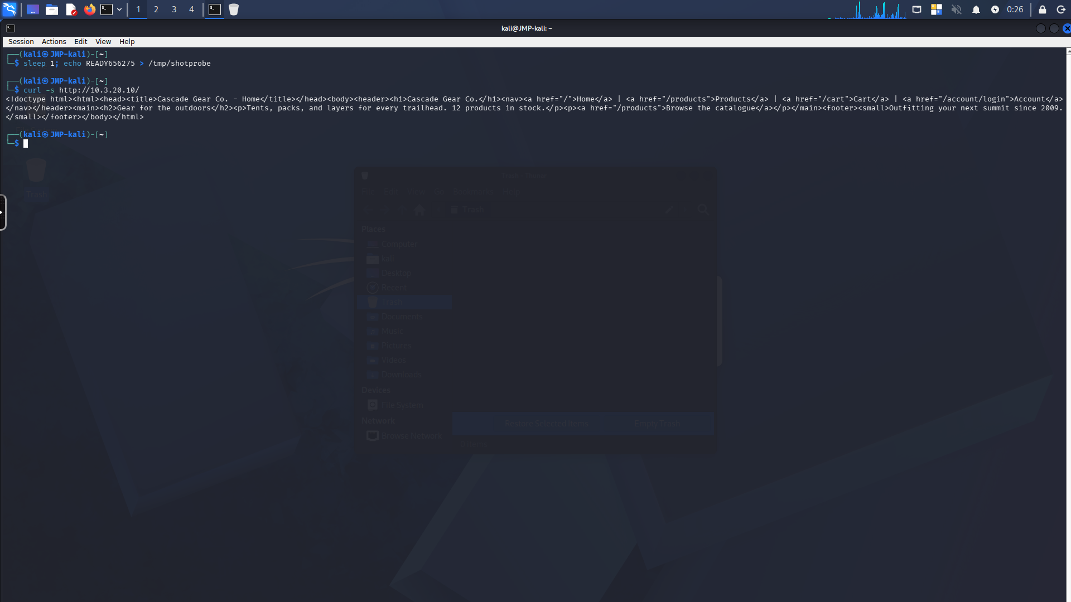Open a new terminal from the panel launcher
Screen dimensions: 1071x602
point(107,9)
